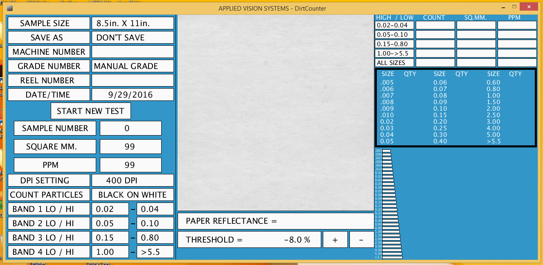543x265 pixels.
Task: Click the SQ.MM. cell for 1.00->5.5
Action: [x=476, y=53]
